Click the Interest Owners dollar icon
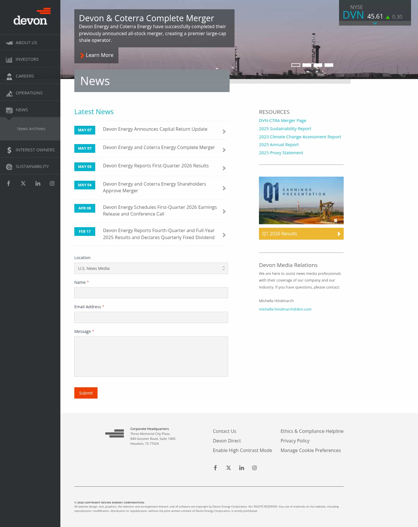The width and height of the screenshot is (418, 527). pyautogui.click(x=9, y=150)
